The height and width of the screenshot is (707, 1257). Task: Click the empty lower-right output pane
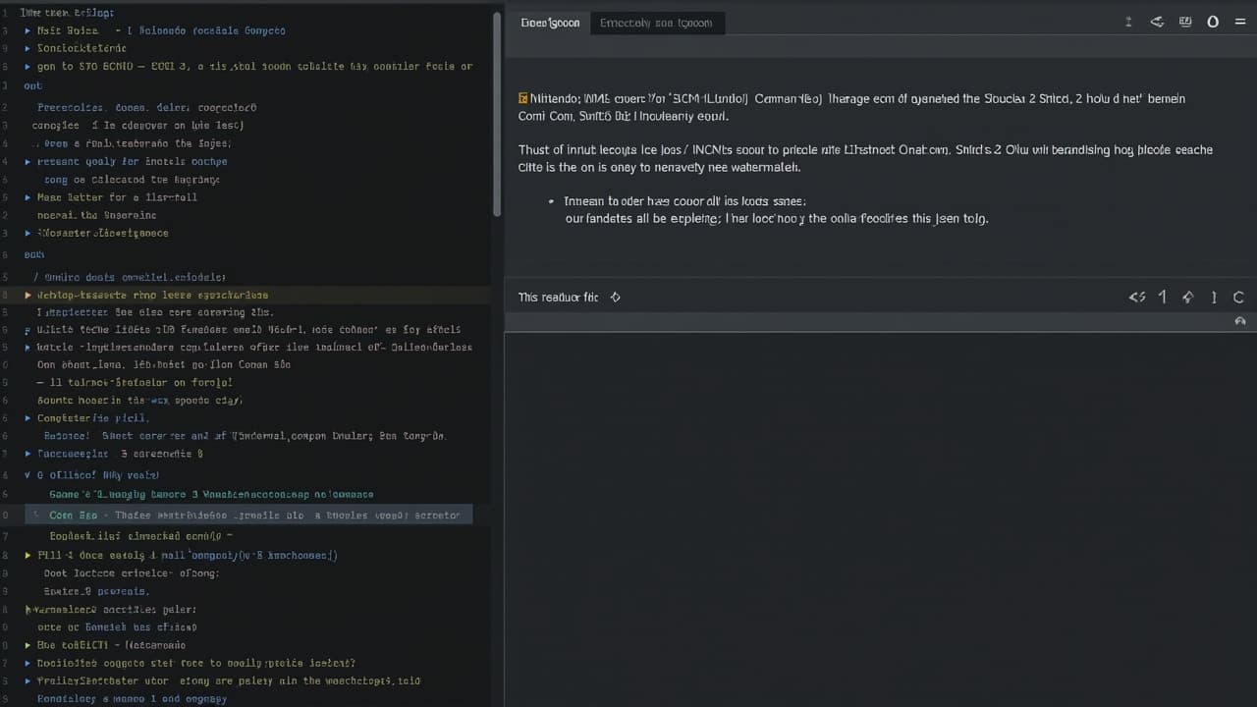pos(880,520)
